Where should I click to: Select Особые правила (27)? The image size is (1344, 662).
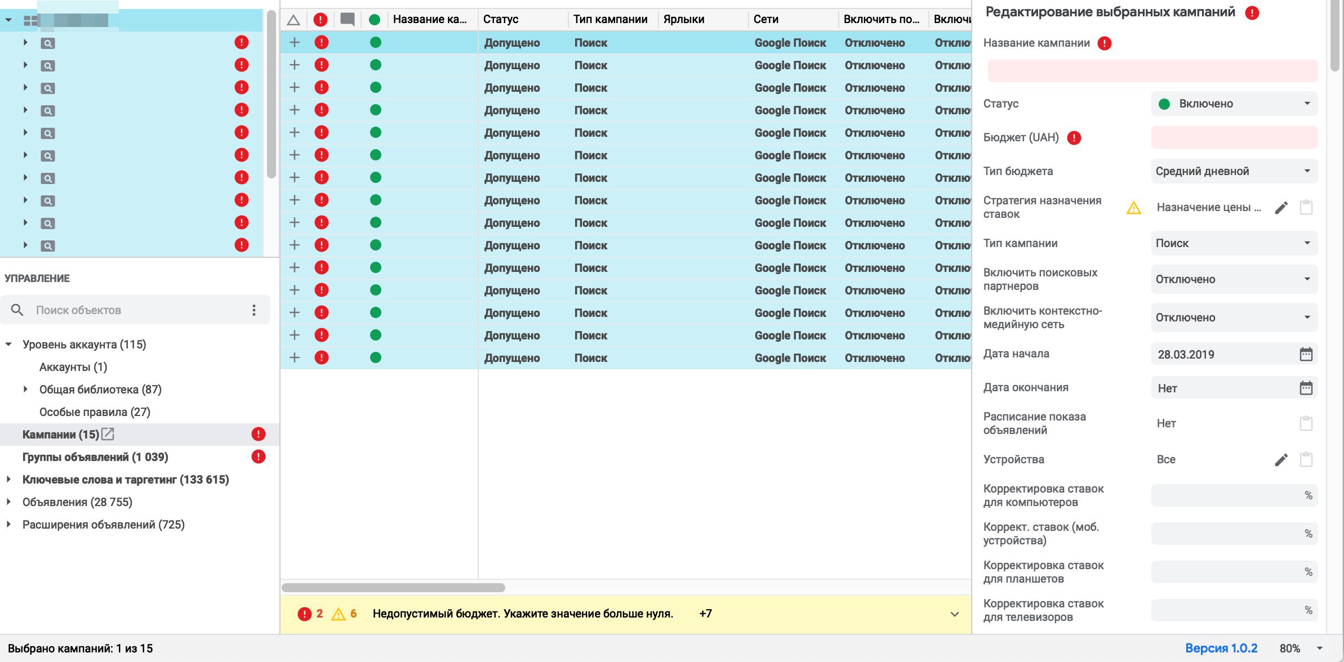pyautogui.click(x=95, y=412)
